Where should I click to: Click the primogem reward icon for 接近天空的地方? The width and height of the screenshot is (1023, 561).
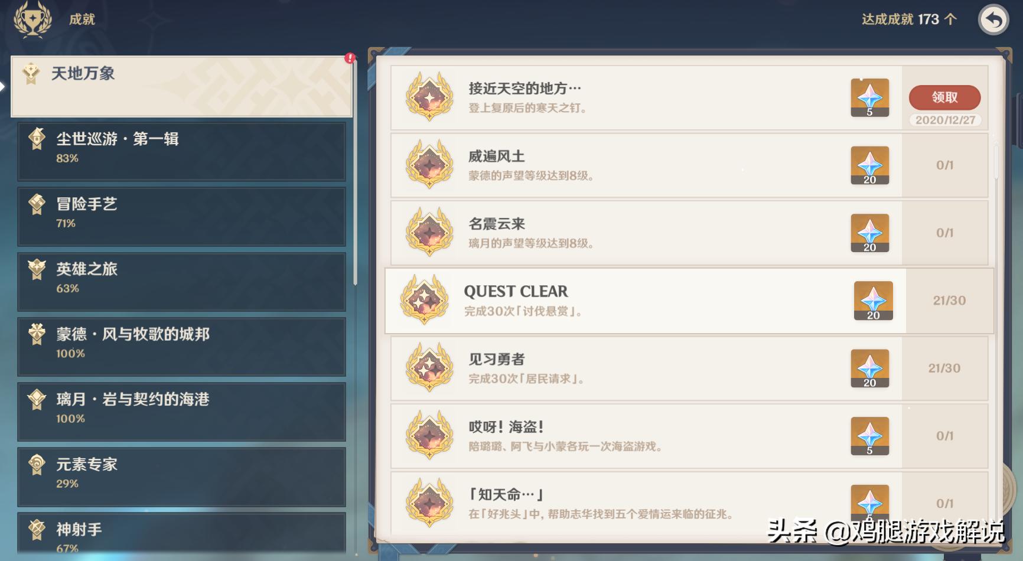[869, 97]
